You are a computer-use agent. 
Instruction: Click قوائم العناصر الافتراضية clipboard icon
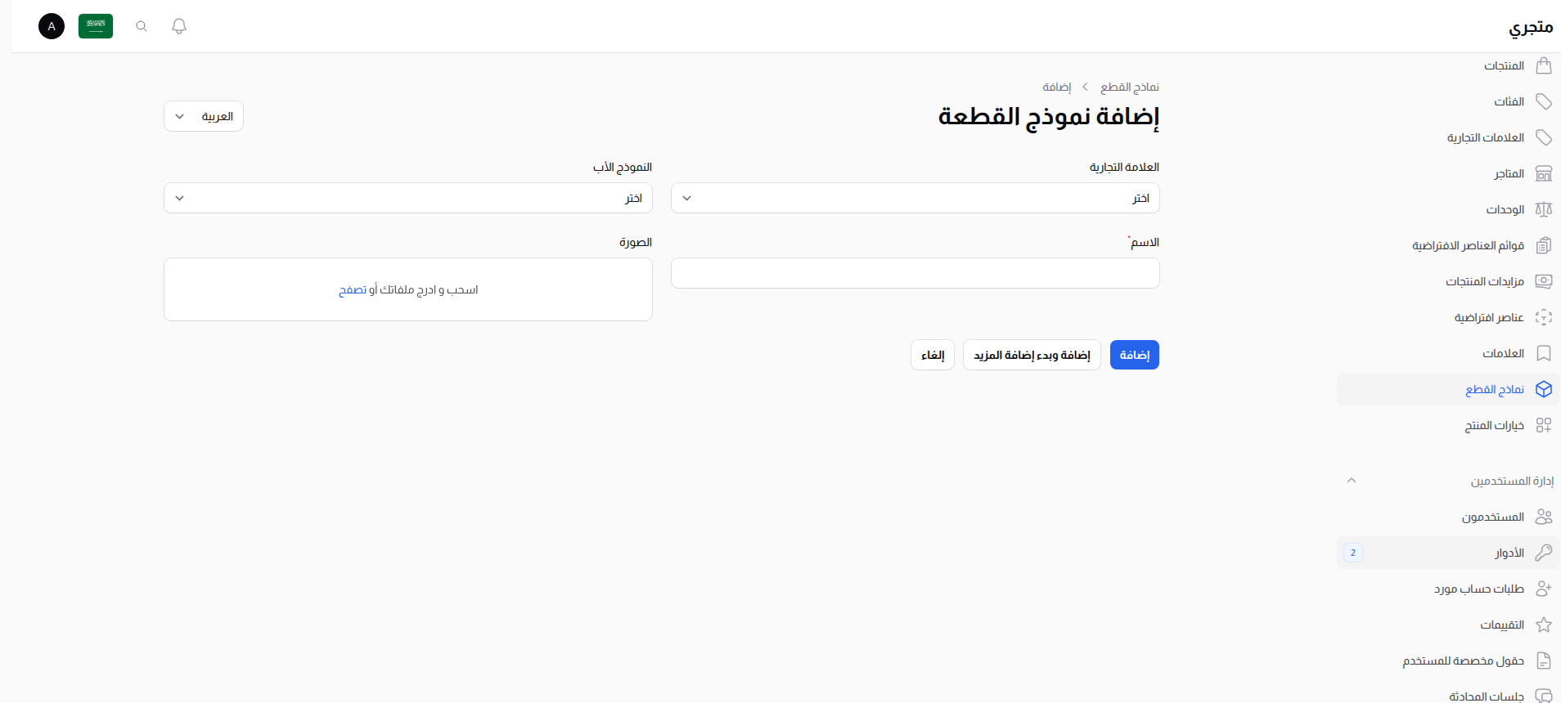pyautogui.click(x=1544, y=245)
